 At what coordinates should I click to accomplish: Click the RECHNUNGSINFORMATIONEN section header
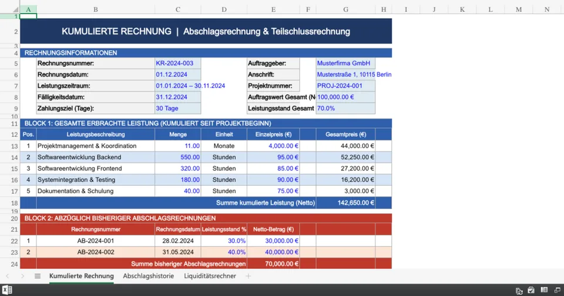pos(206,53)
